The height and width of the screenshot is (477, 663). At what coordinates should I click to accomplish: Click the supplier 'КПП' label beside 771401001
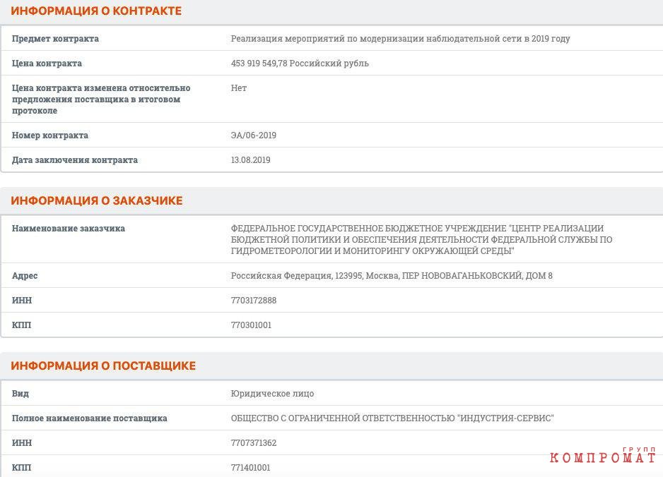tap(22, 468)
